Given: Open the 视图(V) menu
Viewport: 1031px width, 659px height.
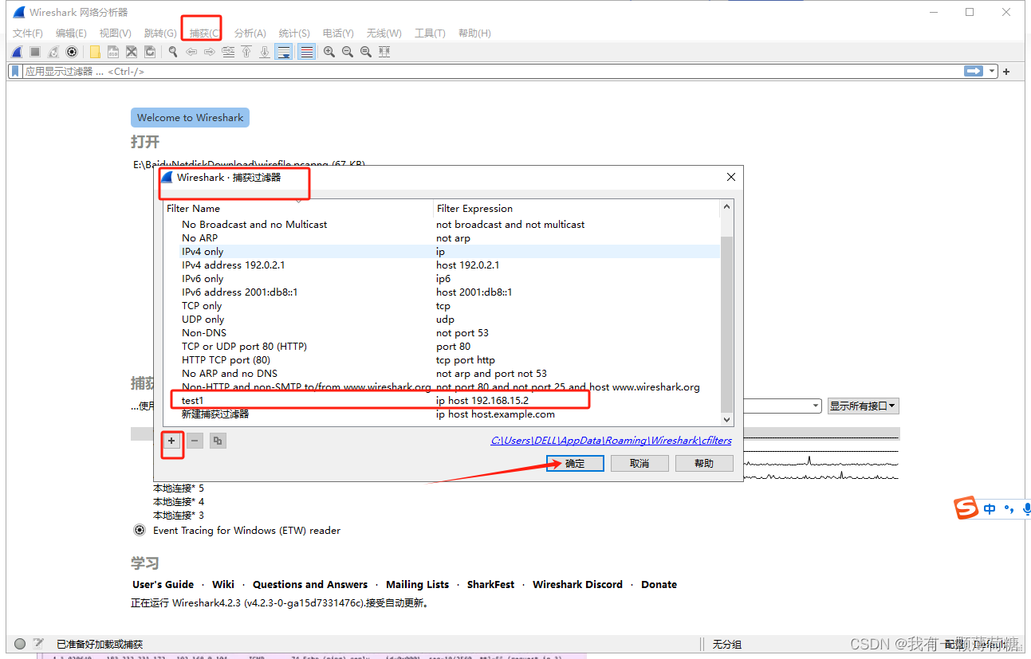Looking at the screenshot, I should click(x=115, y=33).
